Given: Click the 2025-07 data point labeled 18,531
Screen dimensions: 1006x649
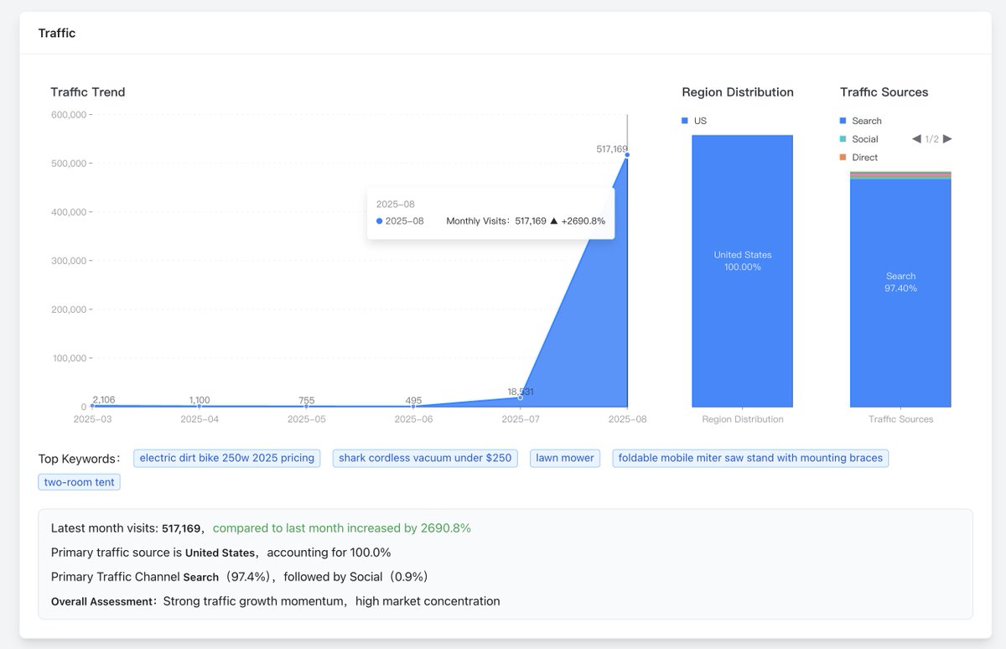Looking at the screenshot, I should coord(521,397).
